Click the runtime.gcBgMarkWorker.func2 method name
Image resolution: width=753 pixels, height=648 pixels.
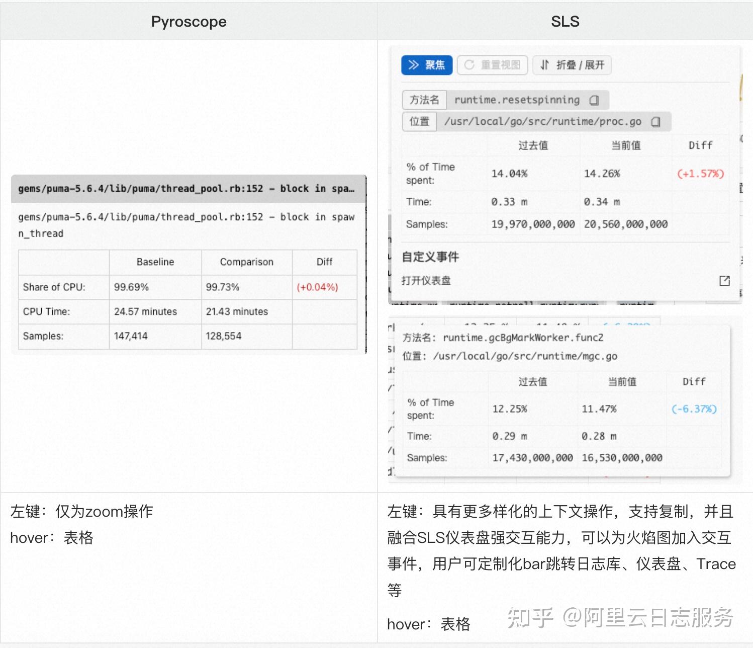click(x=523, y=338)
